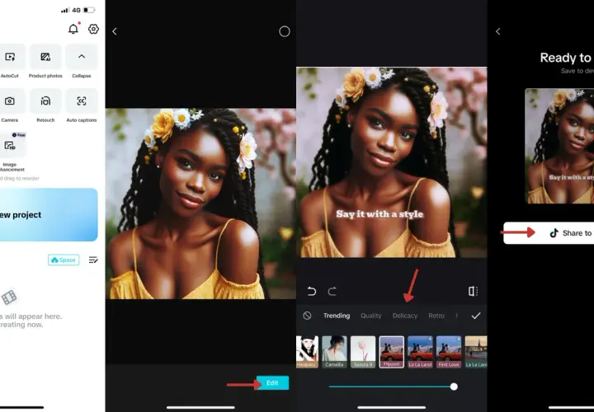
Task: Tap the unedited photo in the preview
Action: (x=200, y=204)
